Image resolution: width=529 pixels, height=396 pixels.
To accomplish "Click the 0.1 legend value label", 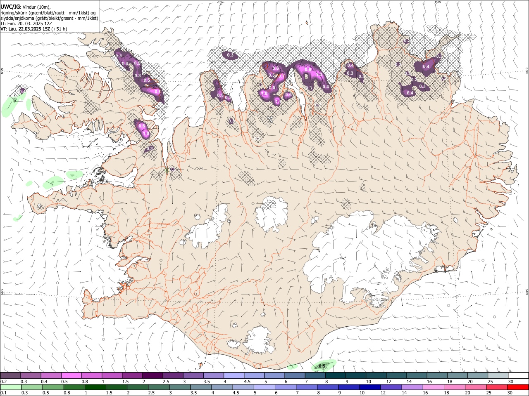I will [3, 393].
